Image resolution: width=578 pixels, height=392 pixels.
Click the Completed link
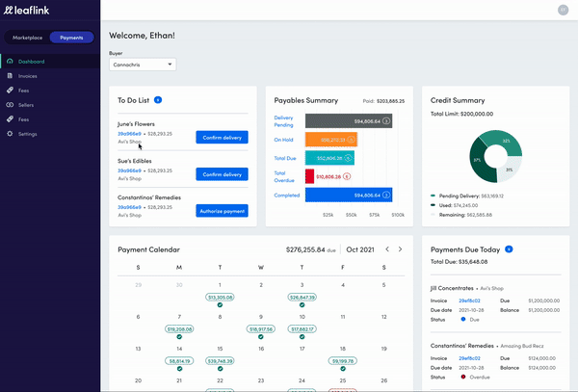286,196
